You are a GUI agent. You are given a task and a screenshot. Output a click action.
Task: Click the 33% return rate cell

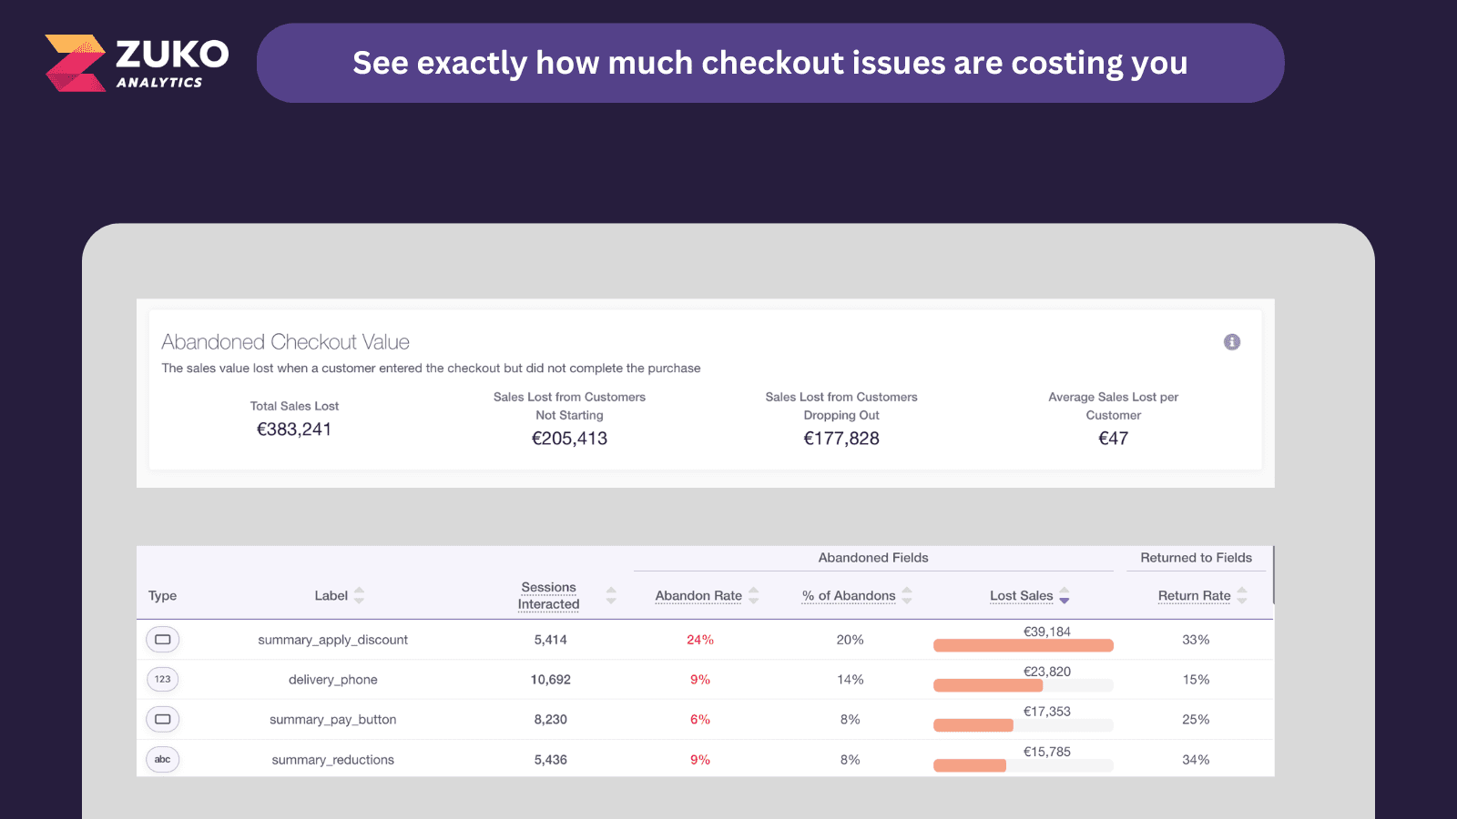pyautogui.click(x=1196, y=640)
